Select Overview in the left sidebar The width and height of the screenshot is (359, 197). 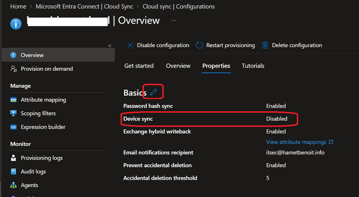[58, 55]
